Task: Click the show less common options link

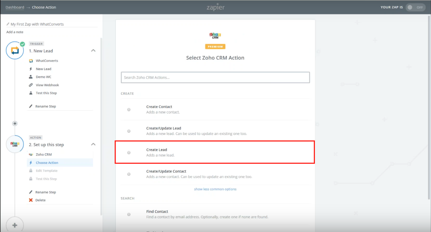Action: click(215, 189)
